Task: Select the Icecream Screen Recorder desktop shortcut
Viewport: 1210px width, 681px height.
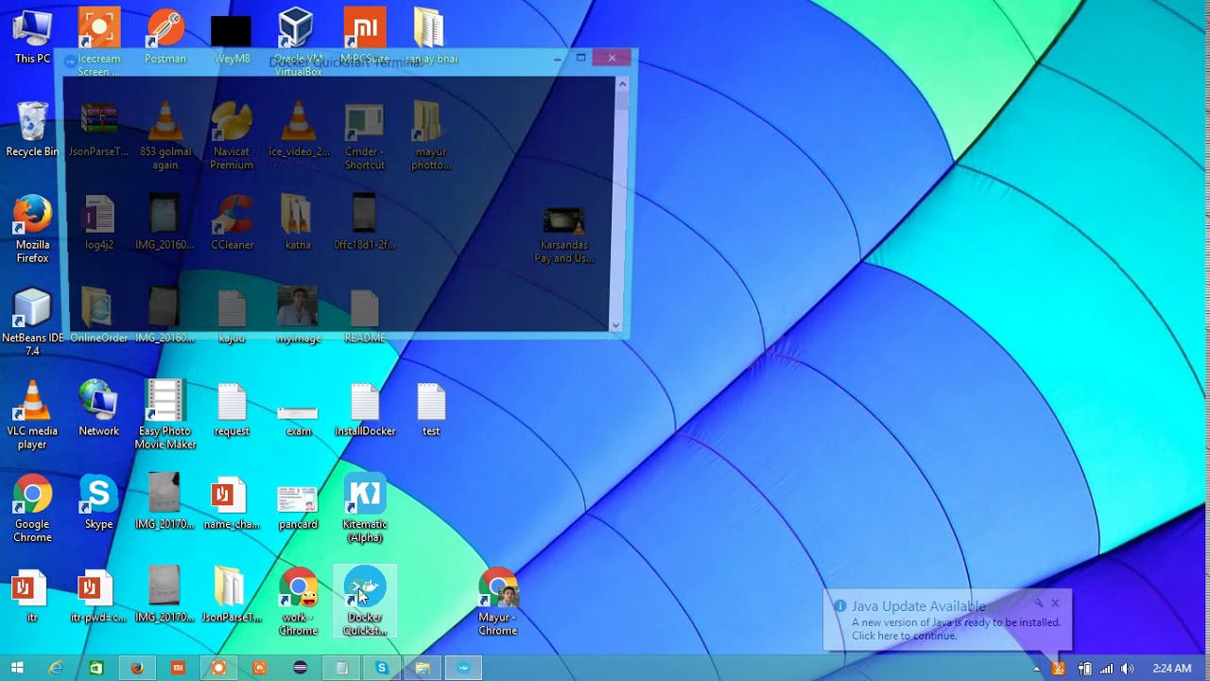Action: click(99, 42)
